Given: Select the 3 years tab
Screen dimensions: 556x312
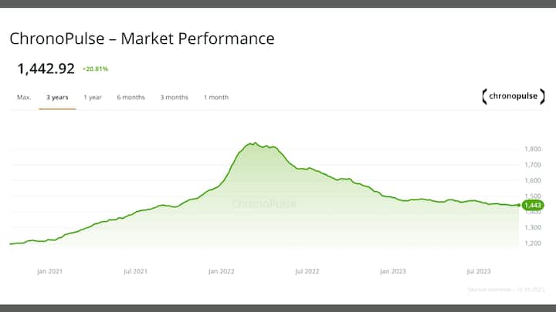Looking at the screenshot, I should point(57,97).
